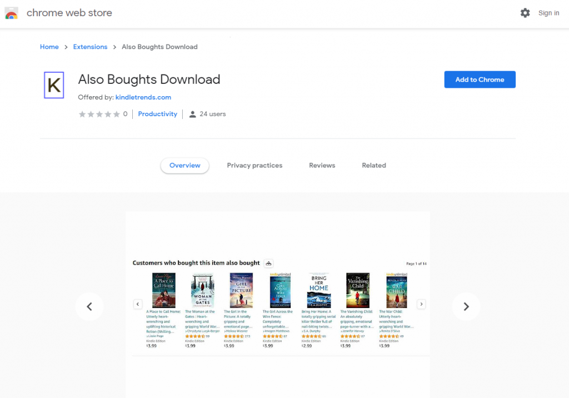Go to the Home breadcrumb
569x398 pixels.
click(49, 47)
